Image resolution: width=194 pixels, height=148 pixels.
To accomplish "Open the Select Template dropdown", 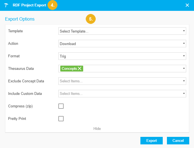I will 122,31.
